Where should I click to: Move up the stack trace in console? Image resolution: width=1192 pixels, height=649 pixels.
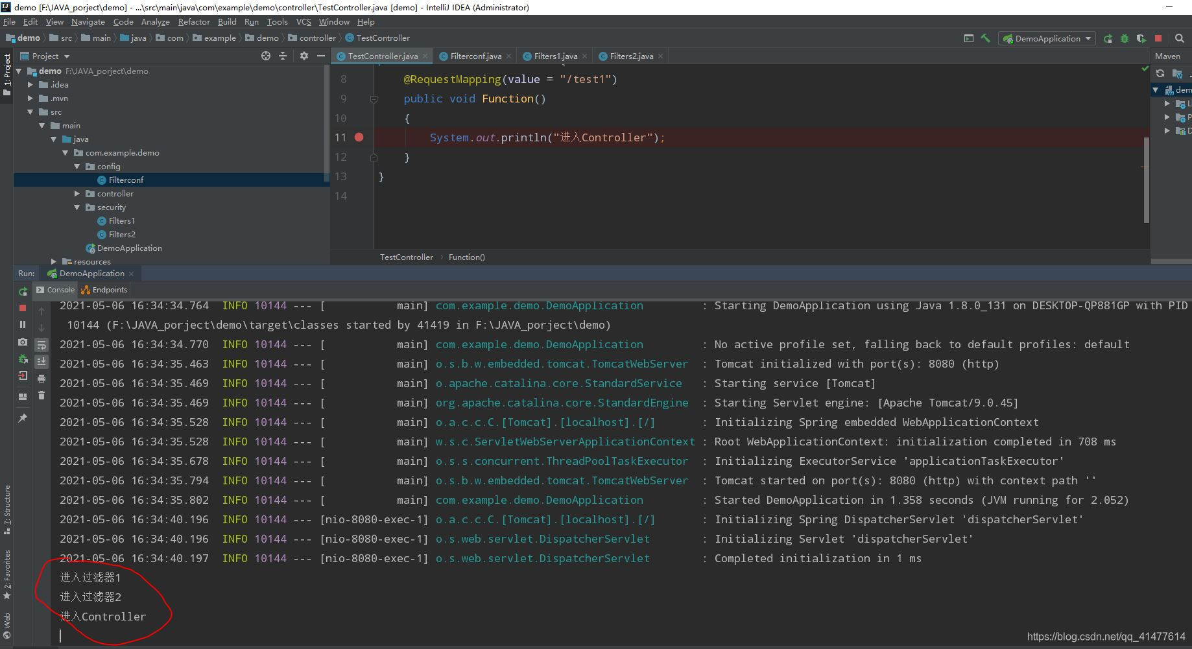[x=42, y=311]
